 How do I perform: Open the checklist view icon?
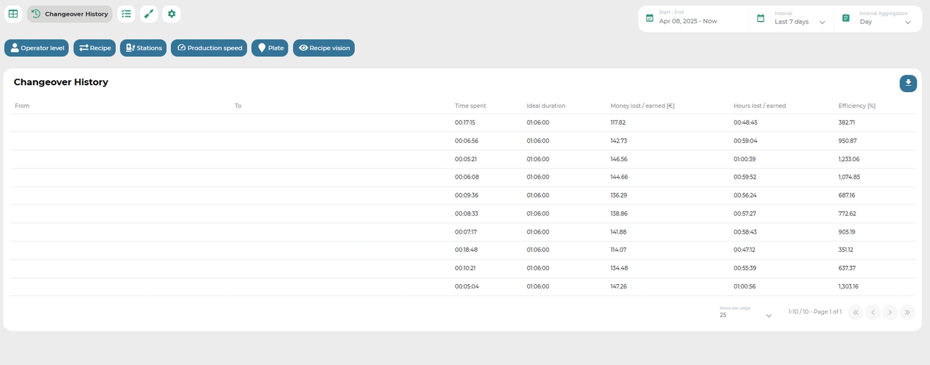tap(127, 14)
